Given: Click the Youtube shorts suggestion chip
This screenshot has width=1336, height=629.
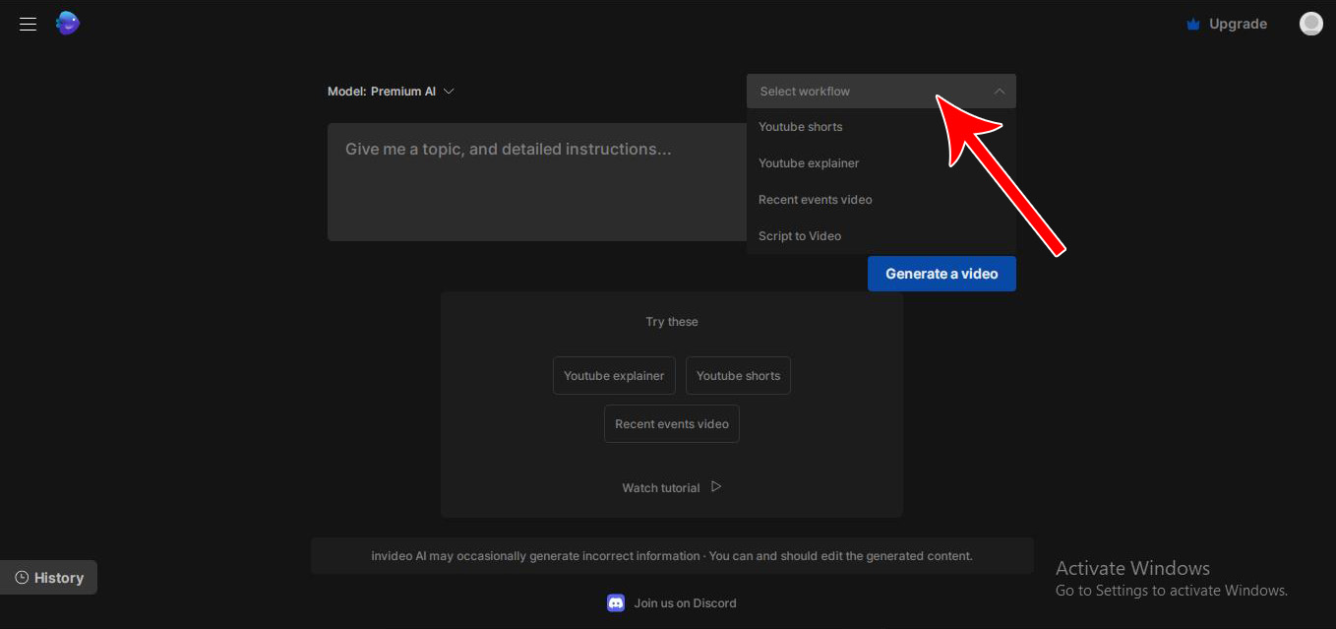Looking at the screenshot, I should point(738,376).
